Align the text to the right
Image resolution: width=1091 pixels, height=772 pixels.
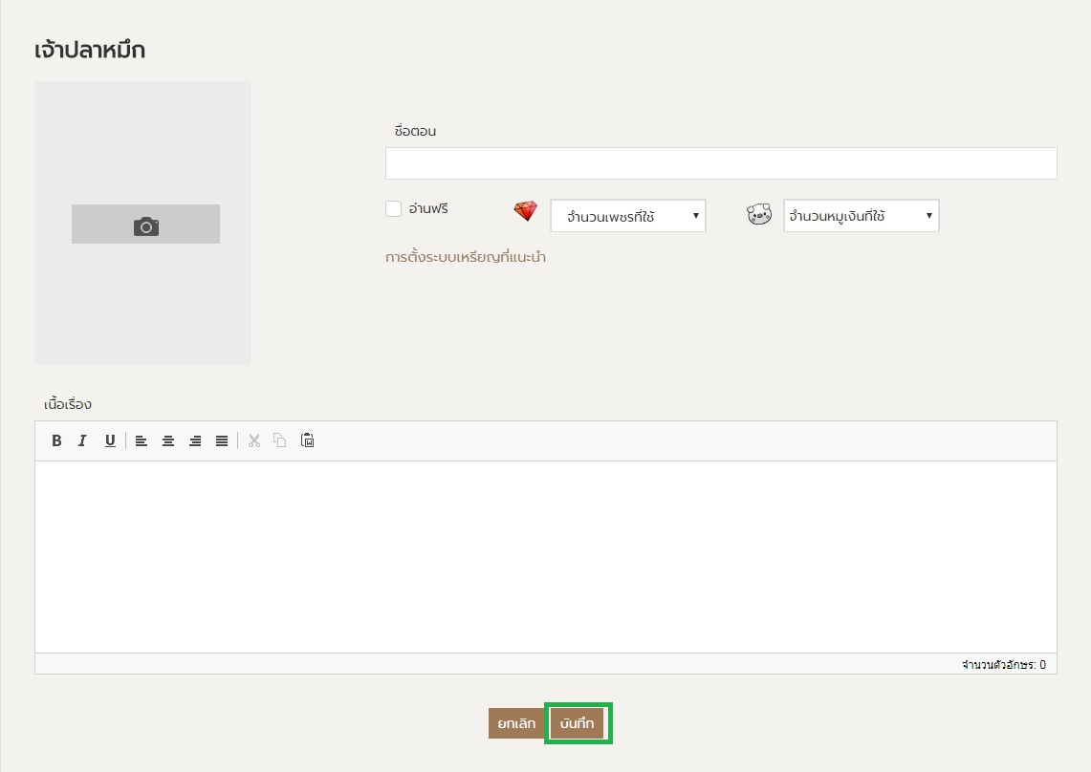(195, 440)
